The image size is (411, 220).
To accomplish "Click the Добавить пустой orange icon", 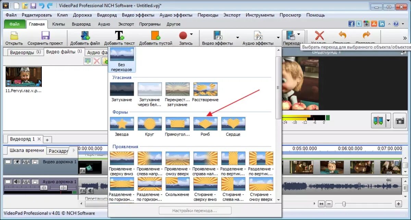I will [156, 36].
